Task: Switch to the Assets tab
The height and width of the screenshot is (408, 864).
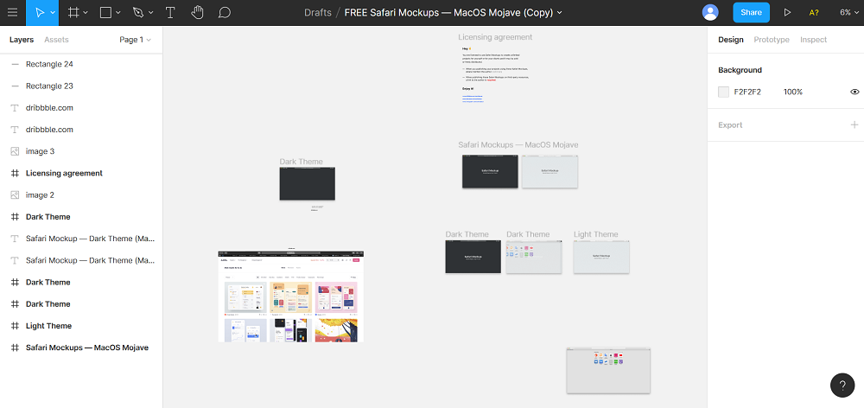Action: (56, 40)
